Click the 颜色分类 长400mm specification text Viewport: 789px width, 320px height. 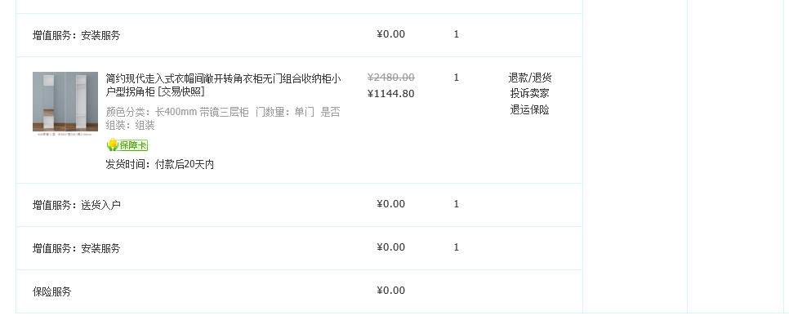coord(223,118)
